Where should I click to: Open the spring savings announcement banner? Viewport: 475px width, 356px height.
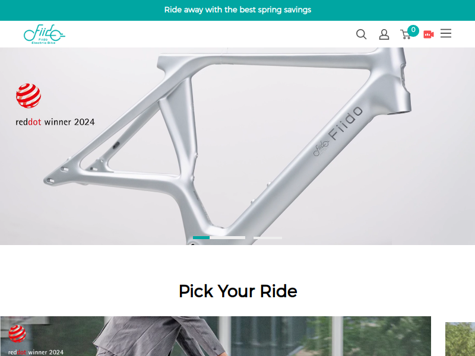(237, 10)
